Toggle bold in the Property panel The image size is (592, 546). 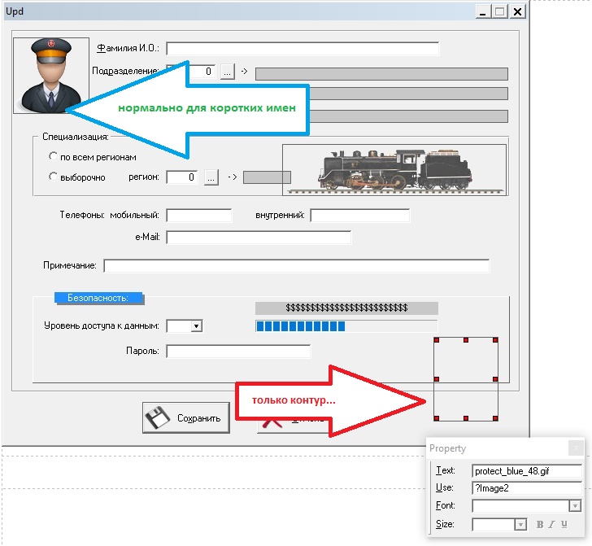point(539,525)
